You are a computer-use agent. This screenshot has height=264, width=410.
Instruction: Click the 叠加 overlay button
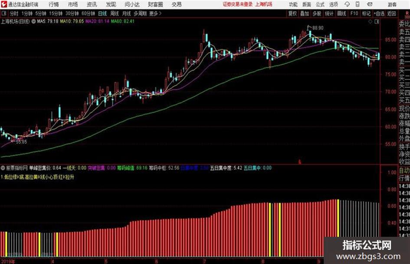[x=305, y=13]
